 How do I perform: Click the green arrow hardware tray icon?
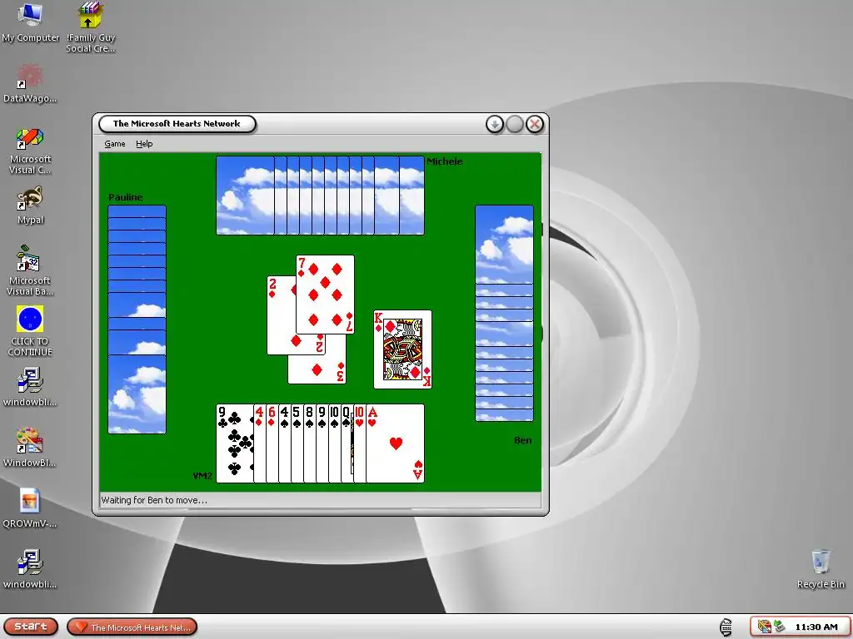(780, 627)
